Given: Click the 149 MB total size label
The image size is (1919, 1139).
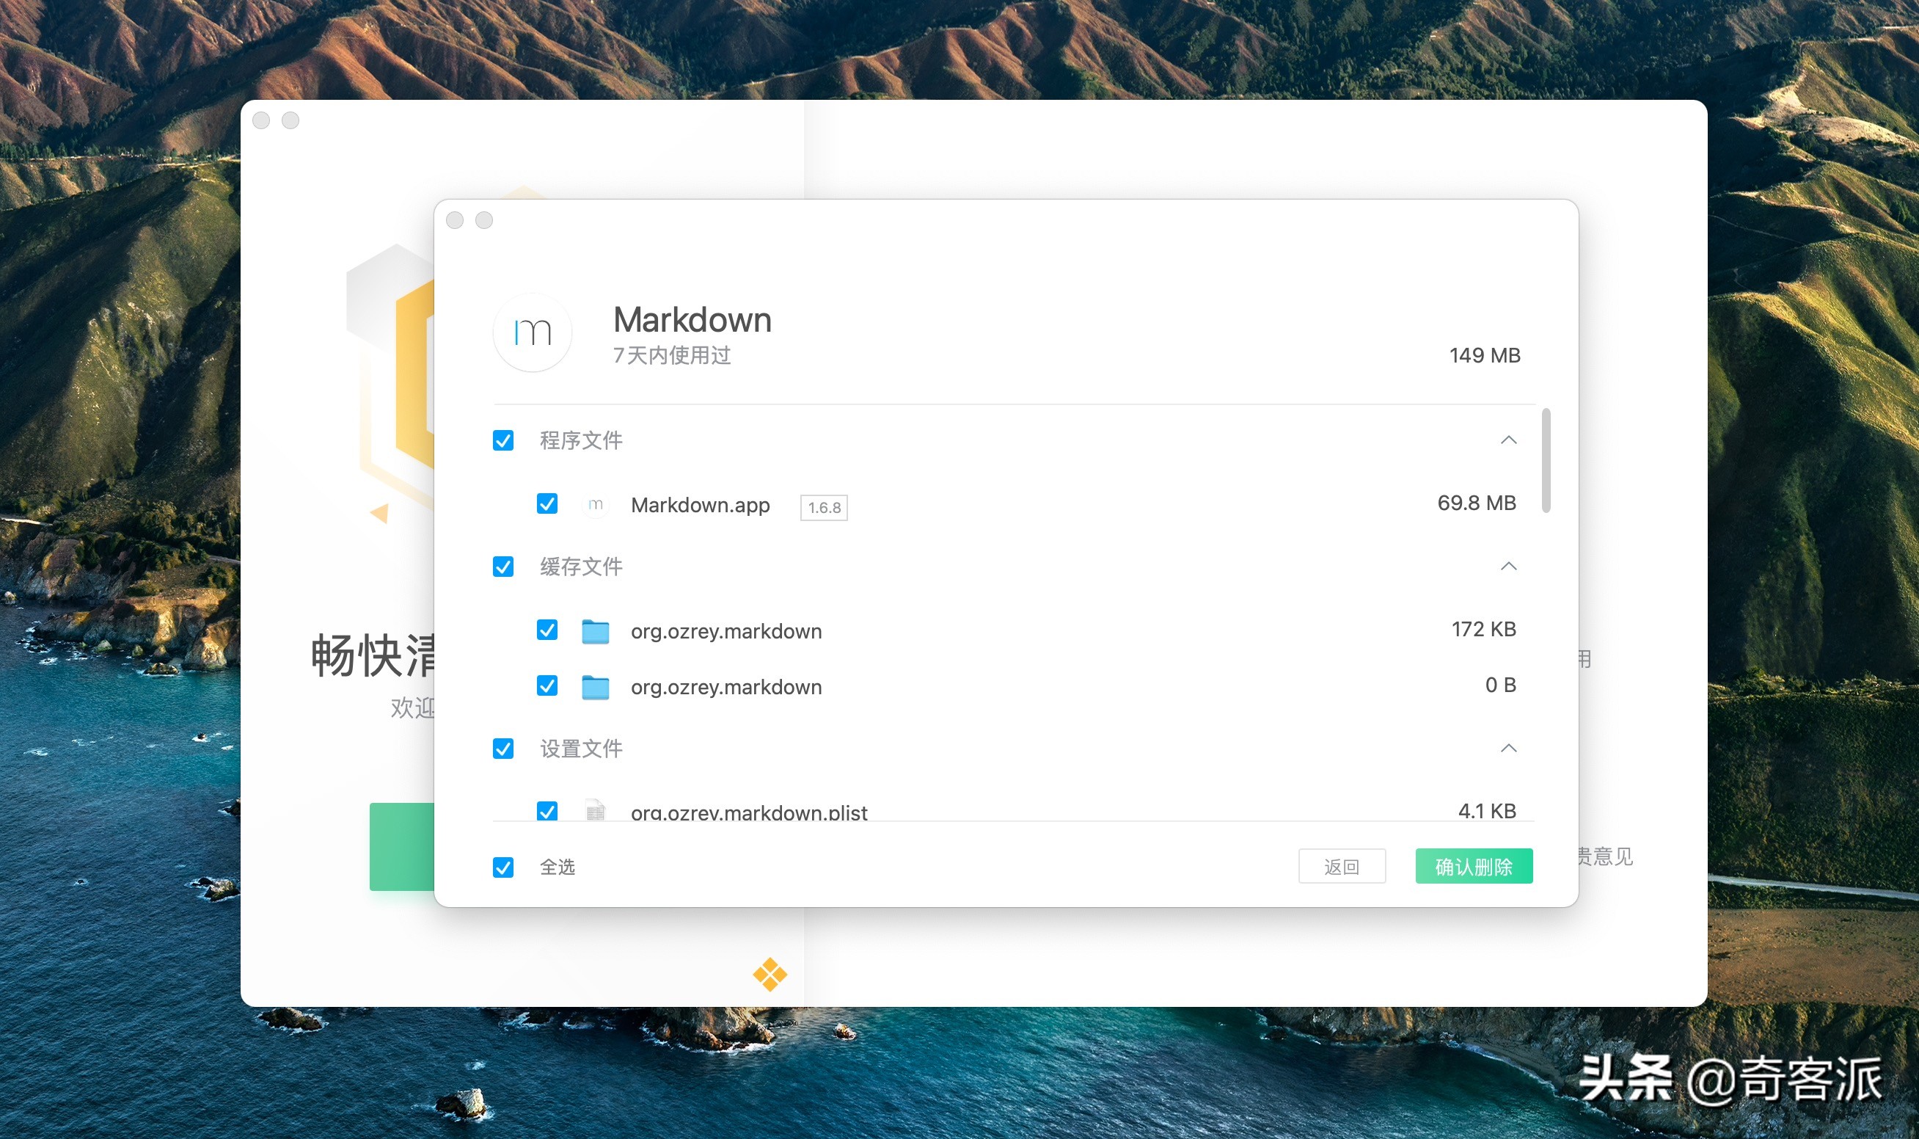Looking at the screenshot, I should coord(1485,354).
